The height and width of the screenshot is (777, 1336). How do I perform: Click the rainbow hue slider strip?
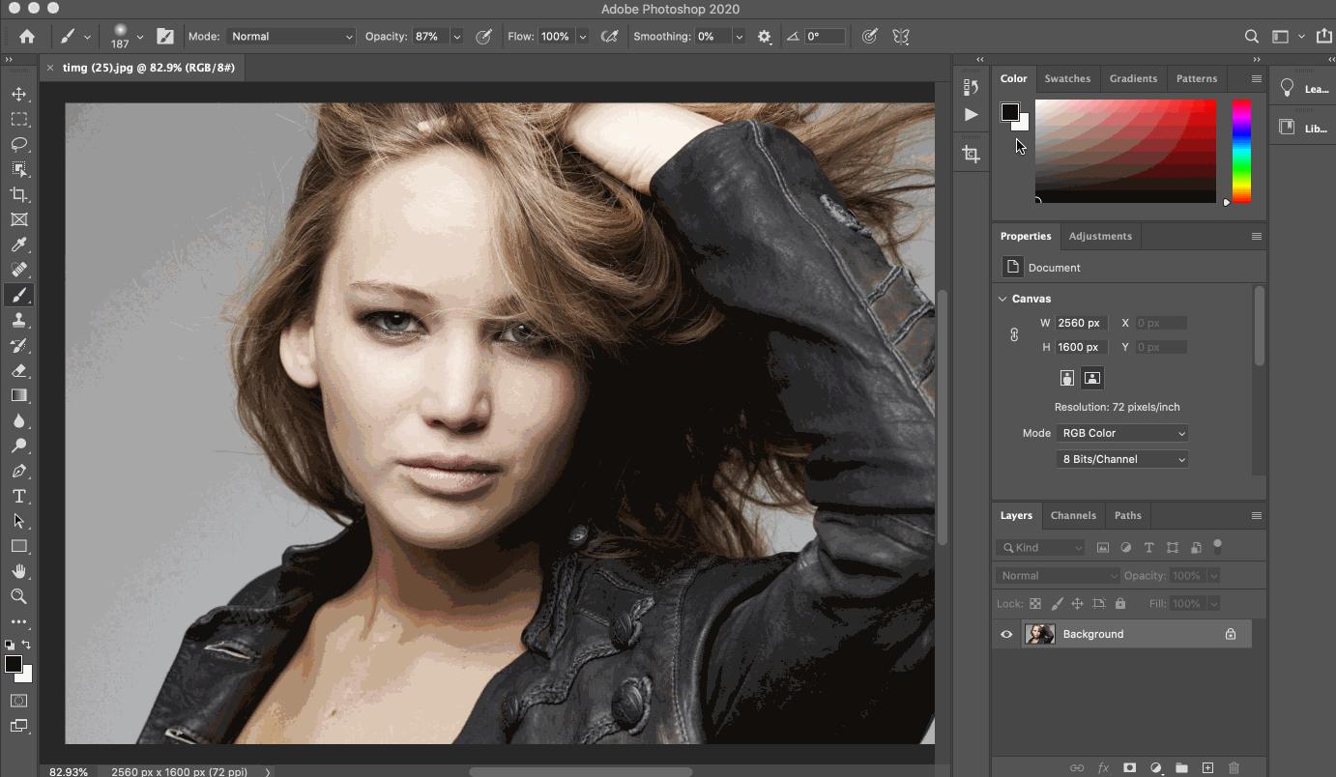pyautogui.click(x=1241, y=152)
